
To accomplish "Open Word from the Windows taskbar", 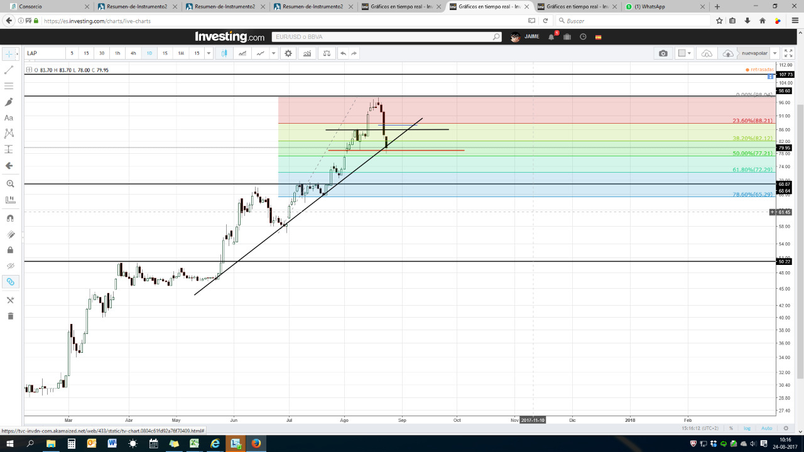I will tap(112, 443).
